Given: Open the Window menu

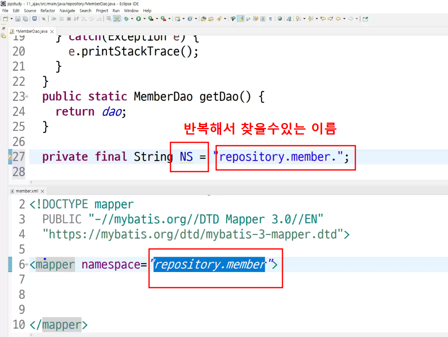Looking at the screenshot, I should 131,11.
